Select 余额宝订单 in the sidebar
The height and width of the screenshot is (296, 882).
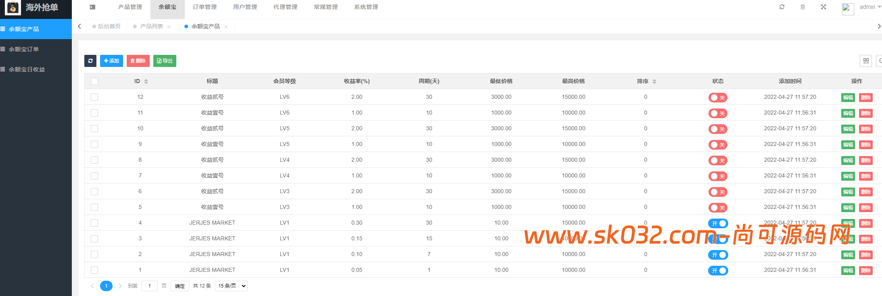pyautogui.click(x=36, y=49)
